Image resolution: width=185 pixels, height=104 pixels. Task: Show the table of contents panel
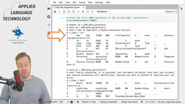click(49, 25)
